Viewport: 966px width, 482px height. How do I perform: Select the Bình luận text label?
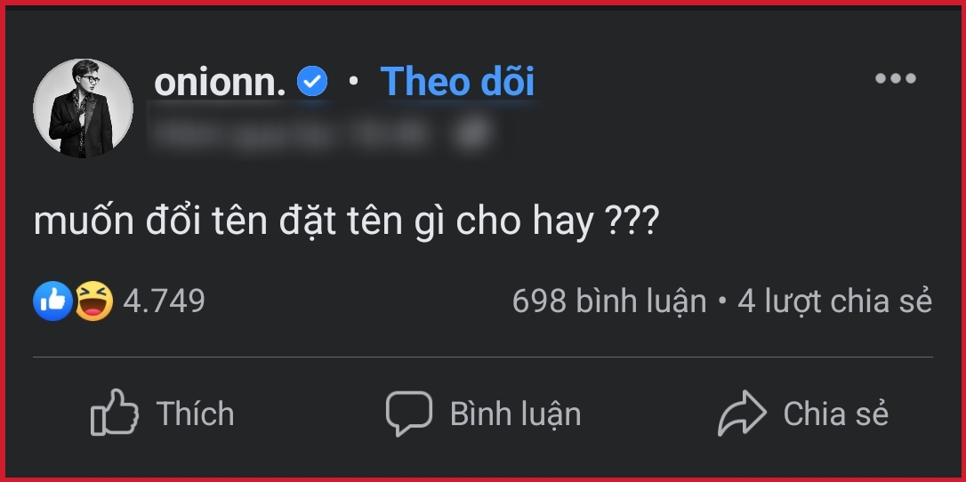pos(516,414)
